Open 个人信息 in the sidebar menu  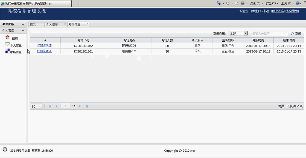click(16, 45)
